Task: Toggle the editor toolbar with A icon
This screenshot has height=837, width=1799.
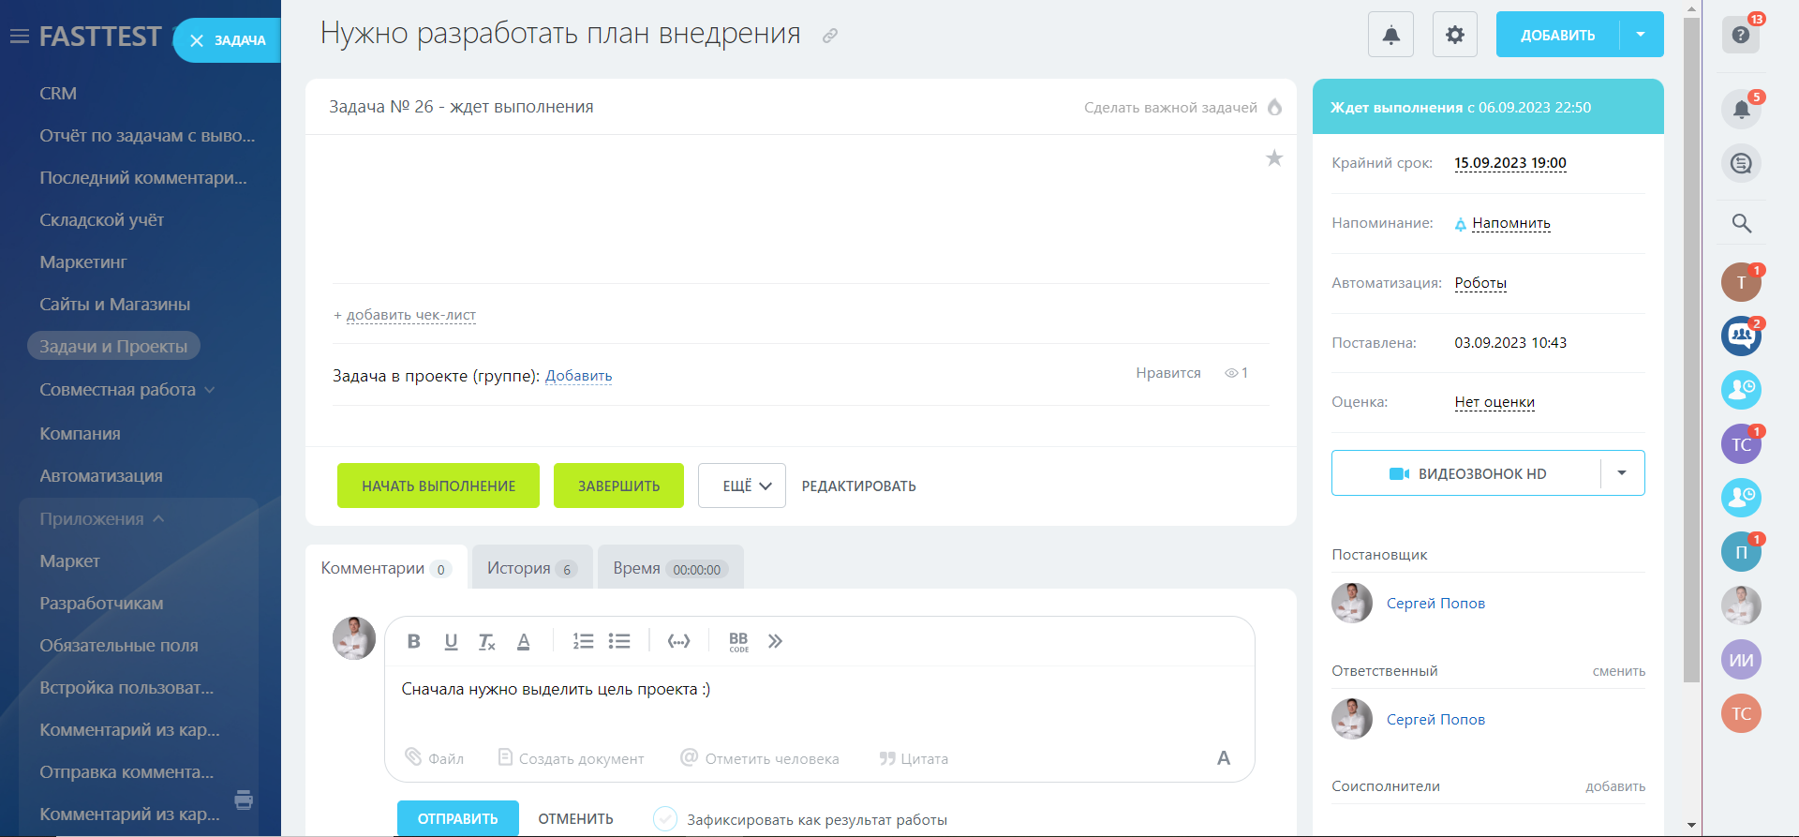Action: coord(1224,757)
